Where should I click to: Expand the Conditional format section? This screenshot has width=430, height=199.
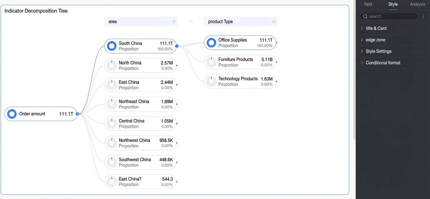[x=393, y=63]
